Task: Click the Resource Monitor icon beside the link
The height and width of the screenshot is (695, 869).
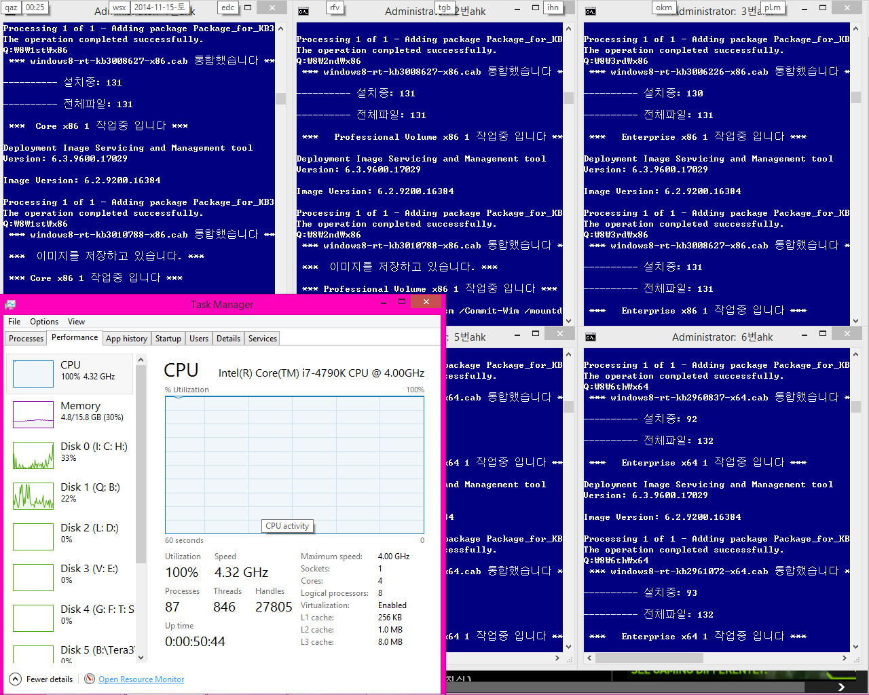Action: point(90,679)
